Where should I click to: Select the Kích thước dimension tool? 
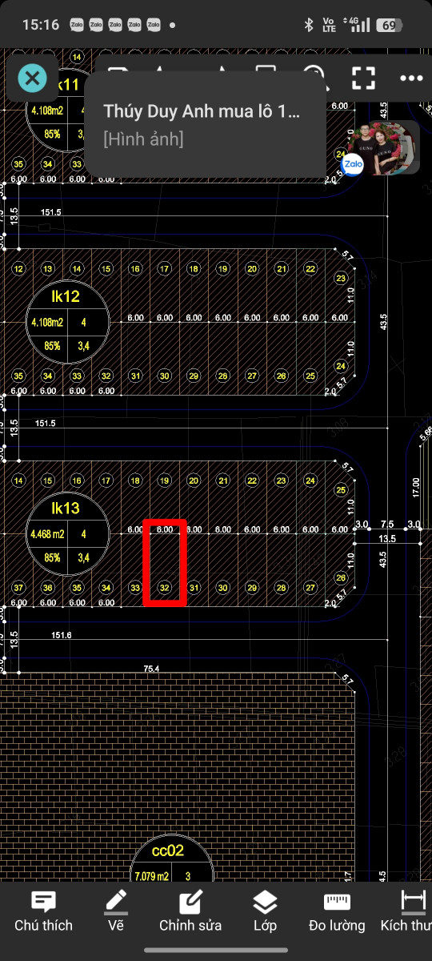point(406,911)
